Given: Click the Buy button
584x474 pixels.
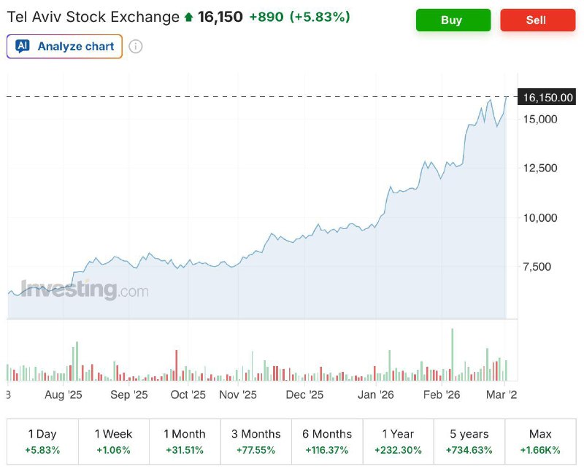Looking at the screenshot, I should 451,20.
